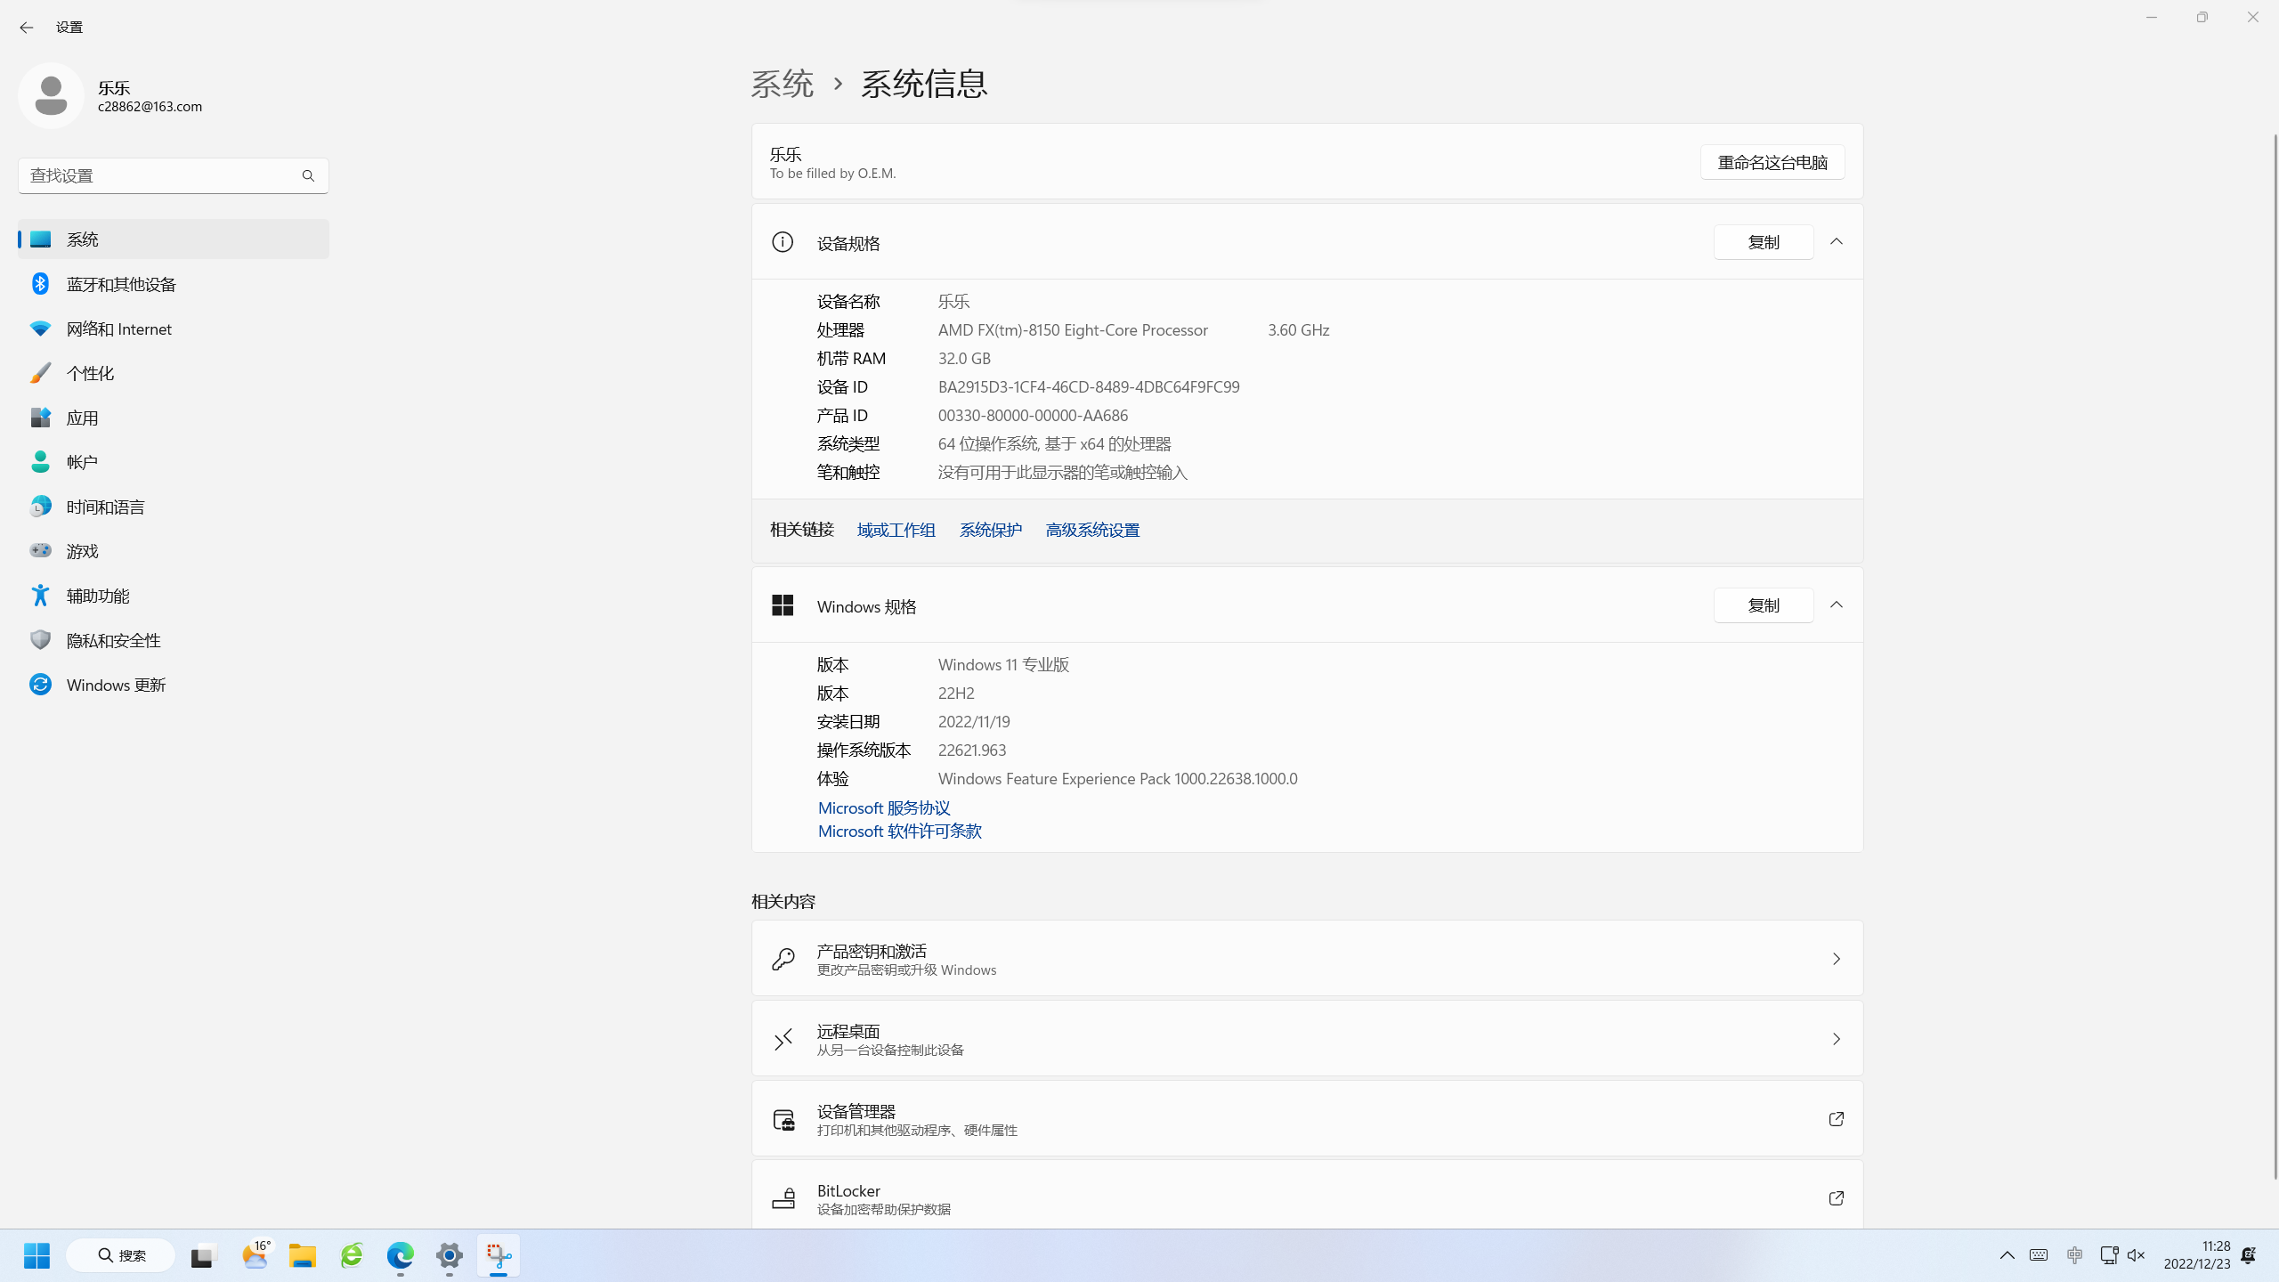Open 辅助功能 settings
Image resolution: width=2279 pixels, height=1282 pixels.
coord(174,596)
